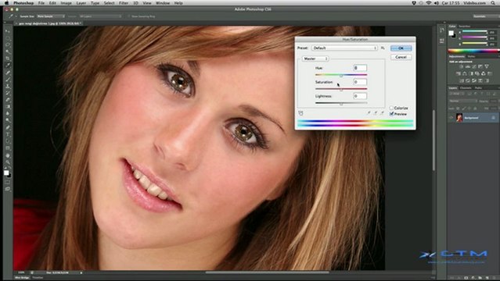Toggle lock all for layer
The width and height of the screenshot is (500, 281).
point(475,108)
